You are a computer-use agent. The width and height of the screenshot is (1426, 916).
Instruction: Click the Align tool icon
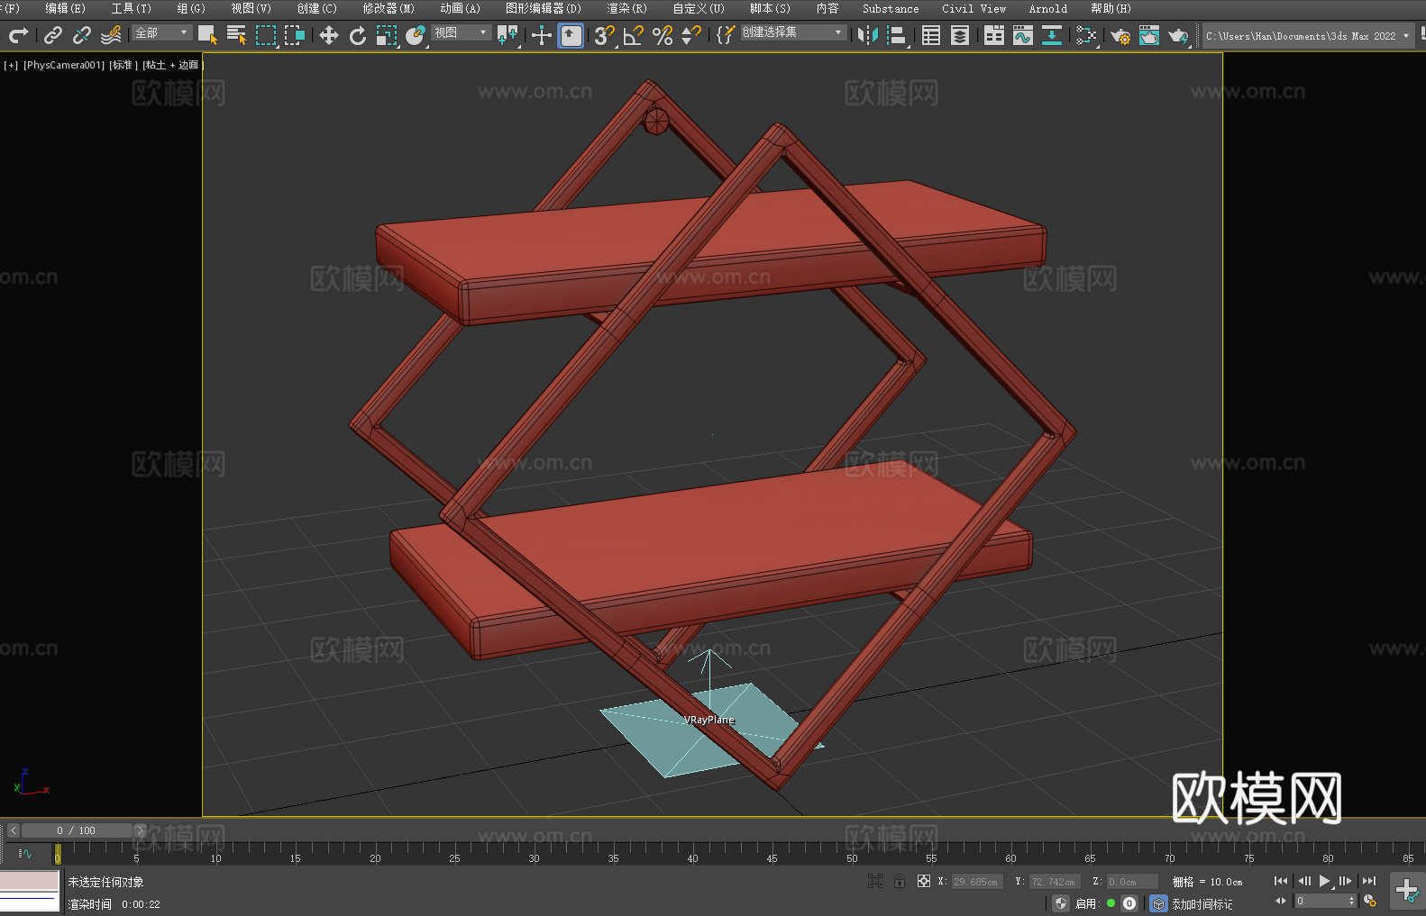(897, 36)
